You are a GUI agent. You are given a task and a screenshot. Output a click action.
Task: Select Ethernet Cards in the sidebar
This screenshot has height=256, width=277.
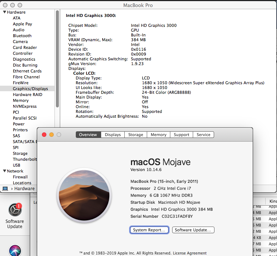(x=27, y=71)
